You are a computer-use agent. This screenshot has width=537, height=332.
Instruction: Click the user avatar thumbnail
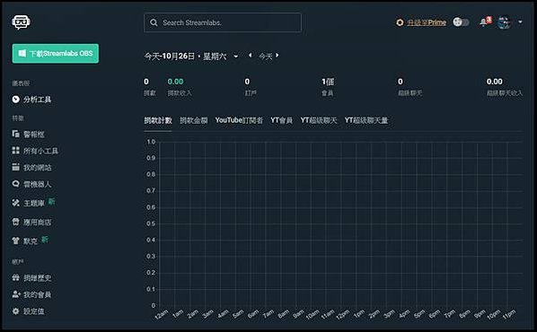tap(504, 22)
